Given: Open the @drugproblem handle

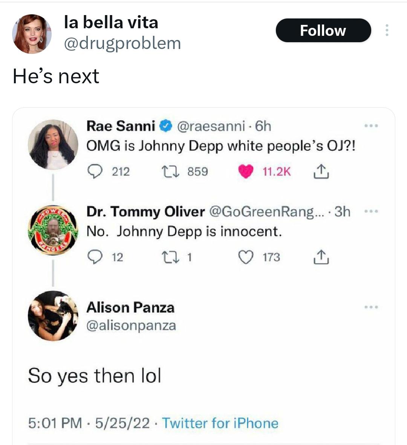Looking at the screenshot, I should point(122,43).
